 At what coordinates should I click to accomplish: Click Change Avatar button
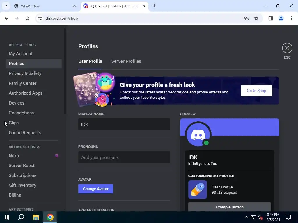(95, 189)
